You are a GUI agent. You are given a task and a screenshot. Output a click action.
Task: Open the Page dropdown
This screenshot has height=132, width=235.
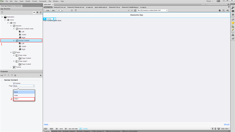(24, 86)
